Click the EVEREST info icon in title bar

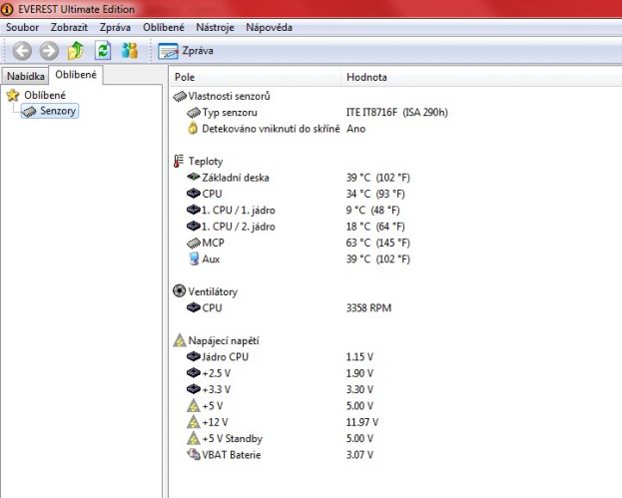pyautogui.click(x=7, y=9)
